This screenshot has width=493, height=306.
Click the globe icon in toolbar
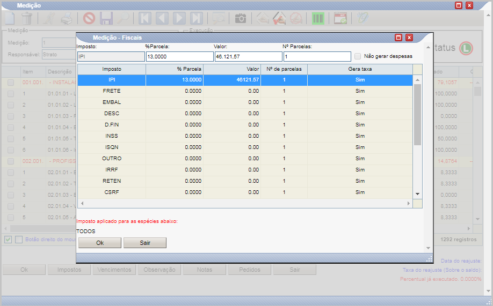pyautogui.click(x=363, y=18)
